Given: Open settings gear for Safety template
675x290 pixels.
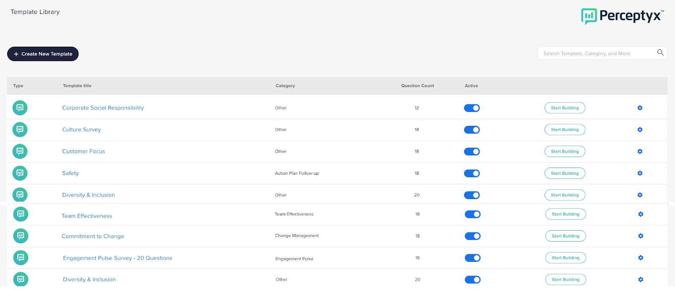Looking at the screenshot, I should click(x=640, y=173).
